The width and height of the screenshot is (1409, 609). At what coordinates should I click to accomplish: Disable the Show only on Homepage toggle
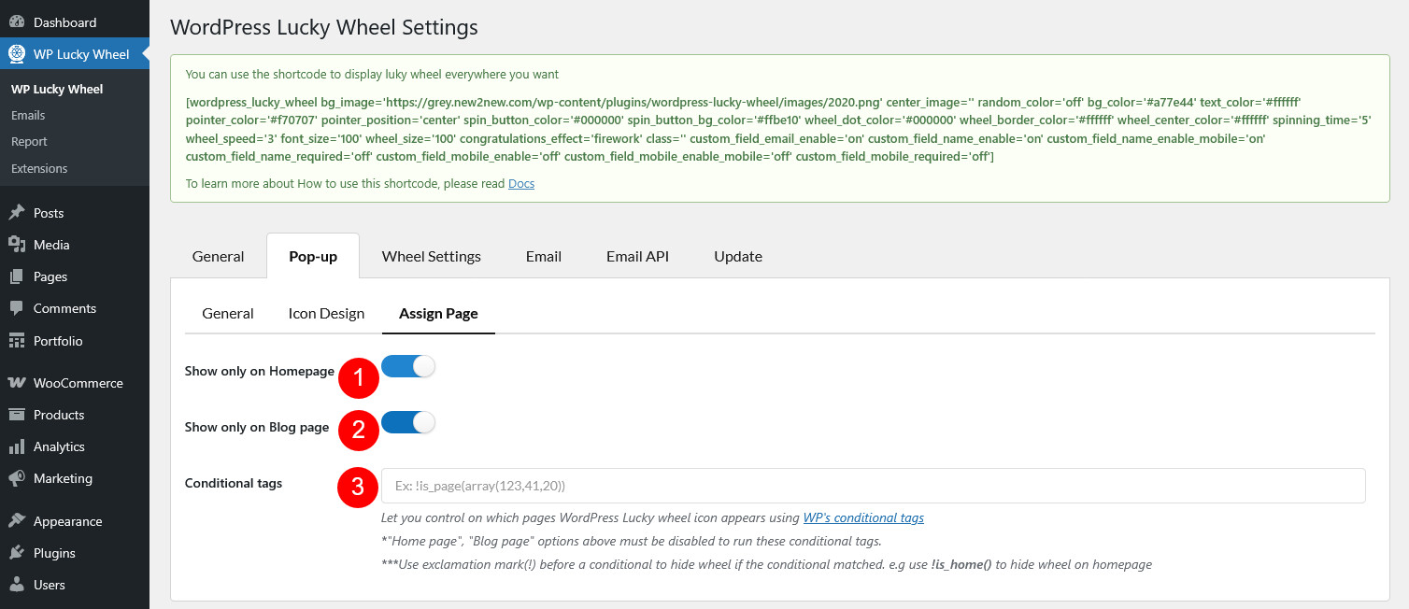(x=408, y=367)
